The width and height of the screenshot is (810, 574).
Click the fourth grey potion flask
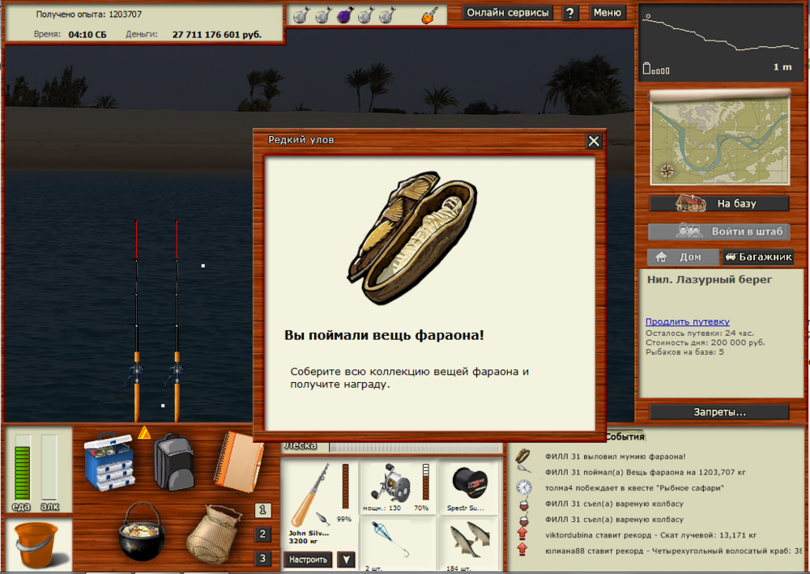point(366,15)
